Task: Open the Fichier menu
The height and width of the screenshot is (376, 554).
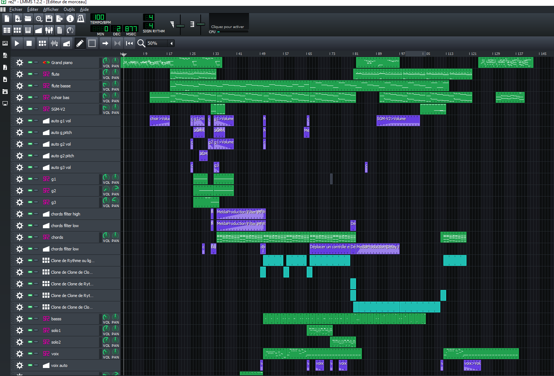Action: click(x=16, y=9)
